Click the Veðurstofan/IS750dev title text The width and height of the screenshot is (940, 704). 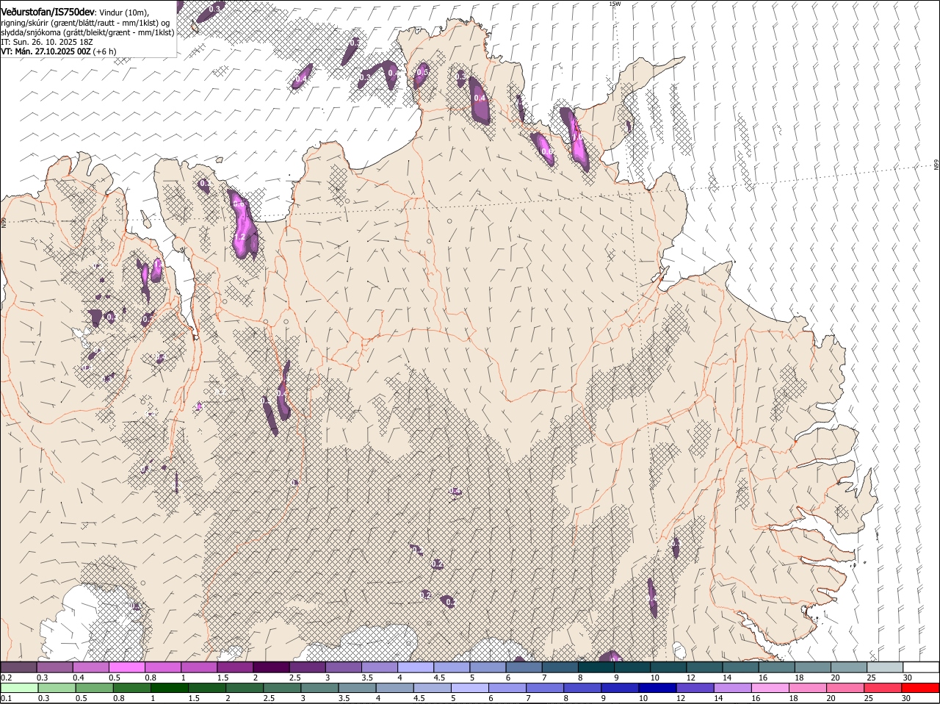click(x=48, y=12)
